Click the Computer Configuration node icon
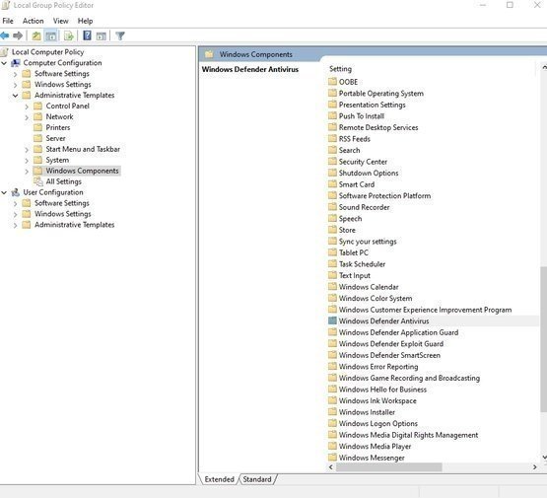 tap(16, 63)
